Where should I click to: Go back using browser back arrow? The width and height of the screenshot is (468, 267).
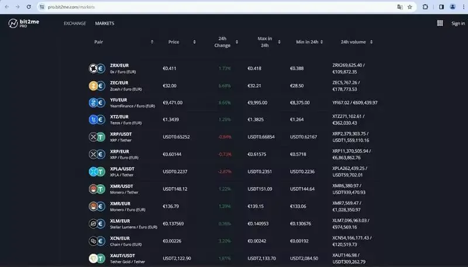7,7
